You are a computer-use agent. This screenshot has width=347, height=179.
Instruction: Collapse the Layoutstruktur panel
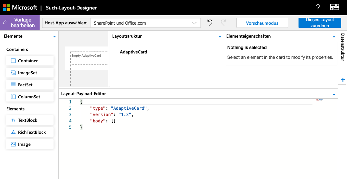[220, 37]
